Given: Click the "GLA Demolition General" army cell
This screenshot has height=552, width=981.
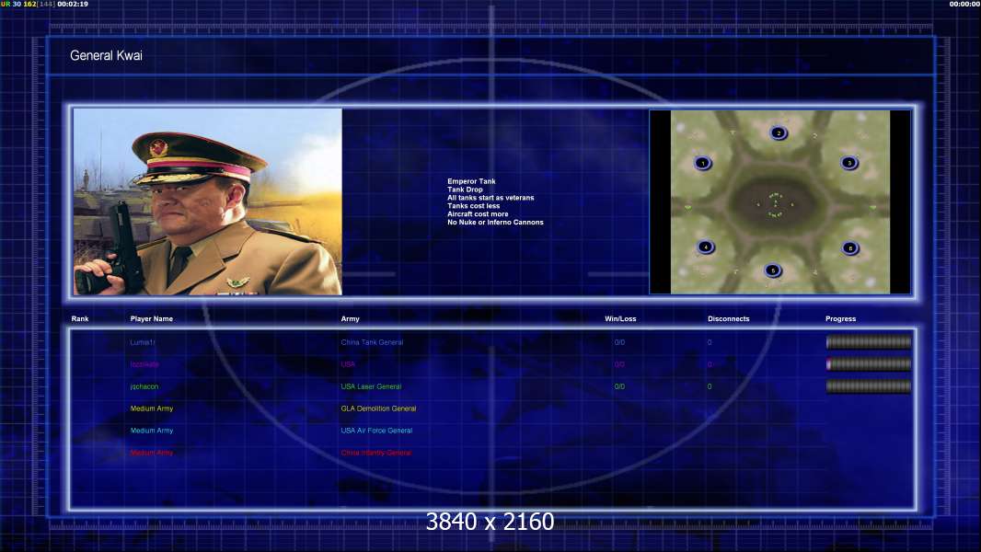Looking at the screenshot, I should [x=378, y=408].
